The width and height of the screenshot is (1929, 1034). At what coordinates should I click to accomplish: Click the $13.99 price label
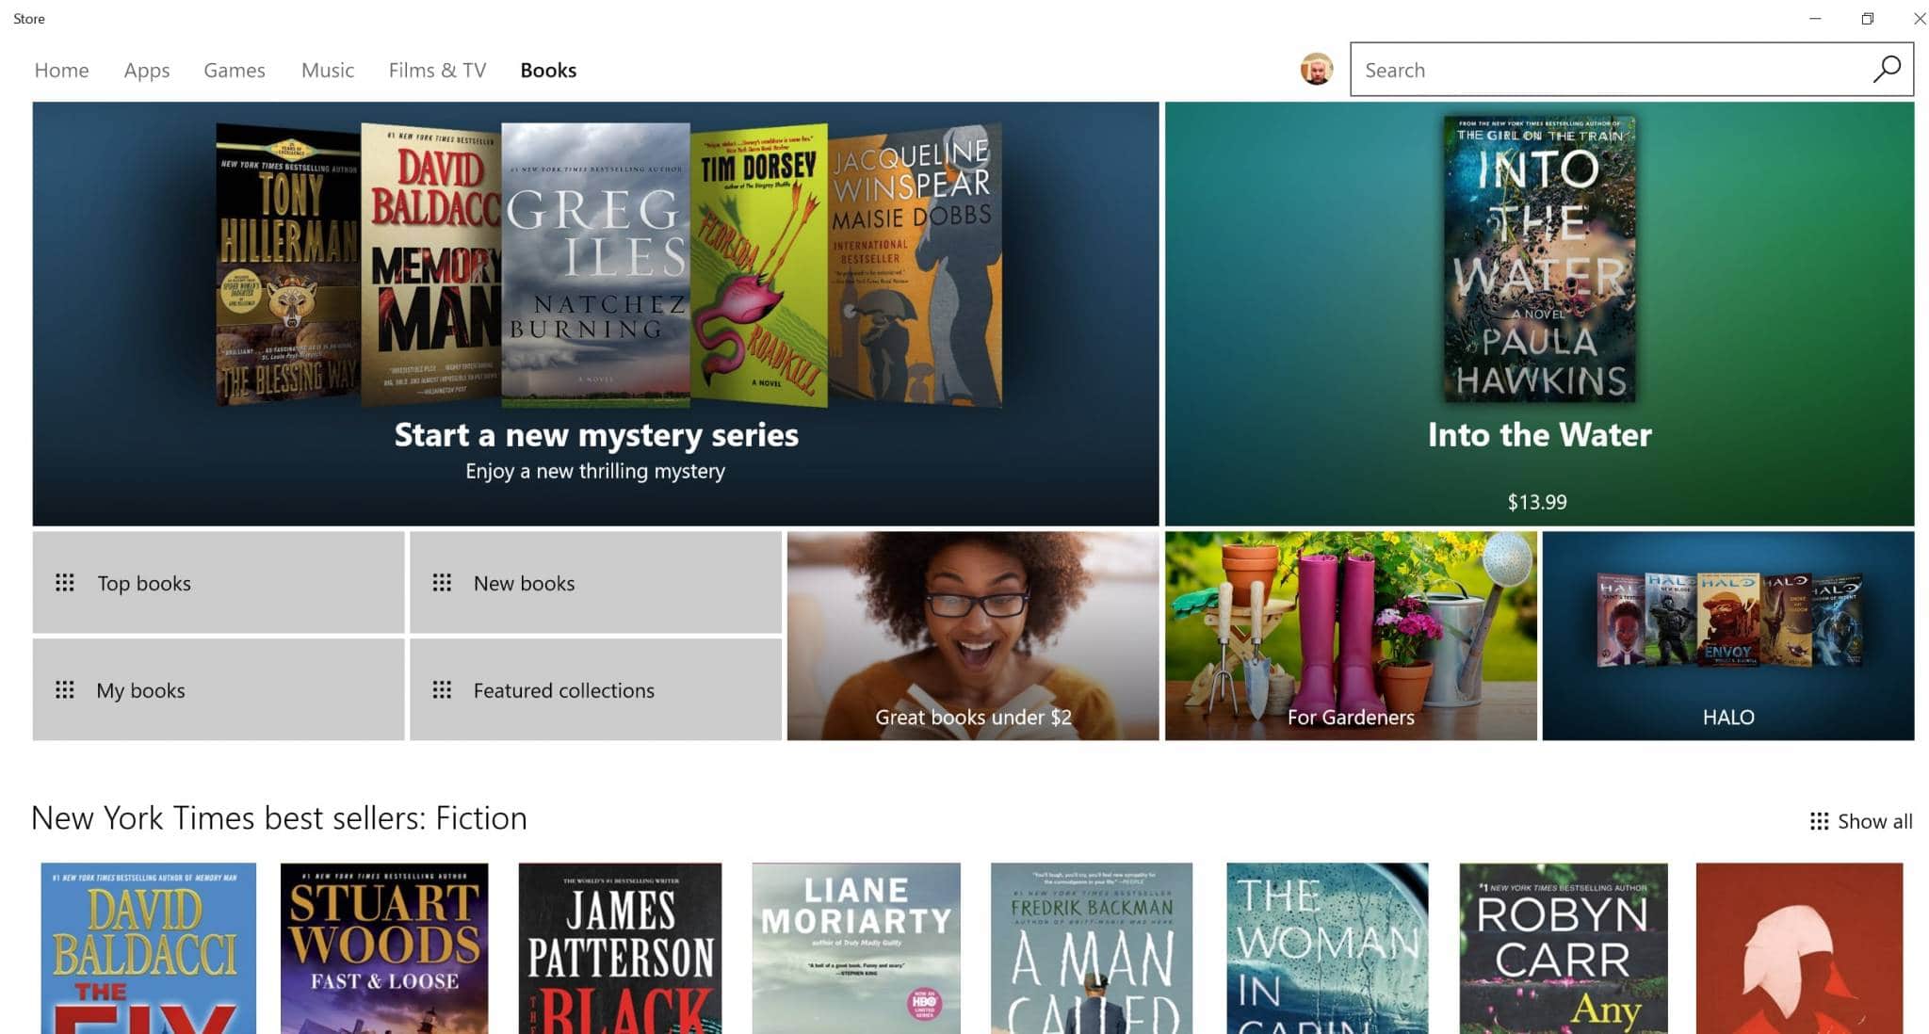click(x=1537, y=502)
